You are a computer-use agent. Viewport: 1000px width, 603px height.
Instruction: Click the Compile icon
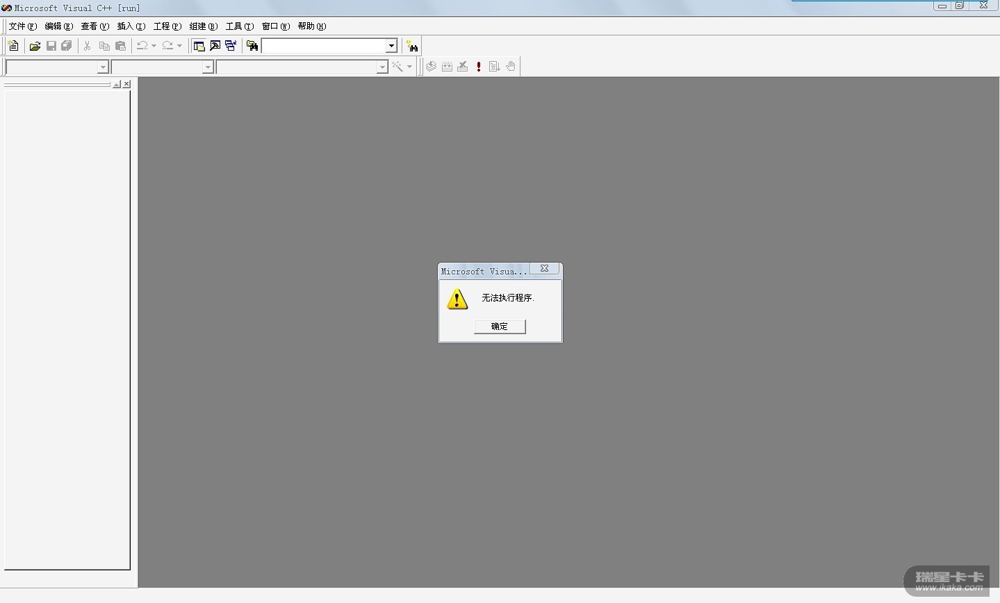(431, 67)
